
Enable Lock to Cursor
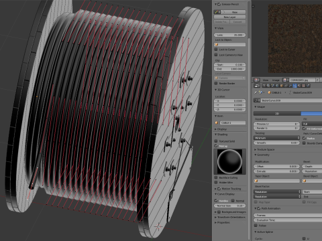(x=216, y=50)
